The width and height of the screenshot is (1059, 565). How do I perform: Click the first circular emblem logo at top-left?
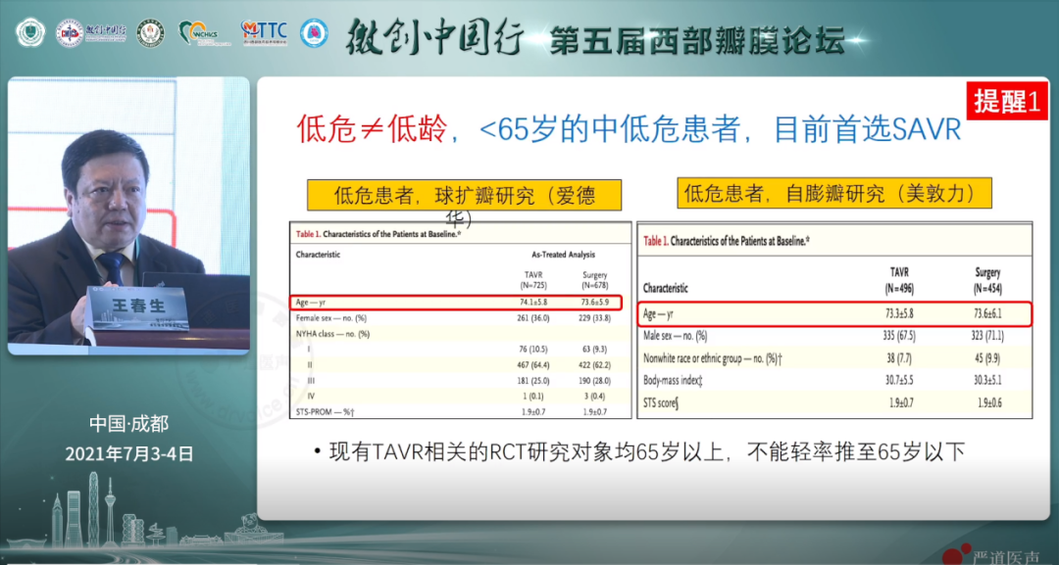(31, 32)
